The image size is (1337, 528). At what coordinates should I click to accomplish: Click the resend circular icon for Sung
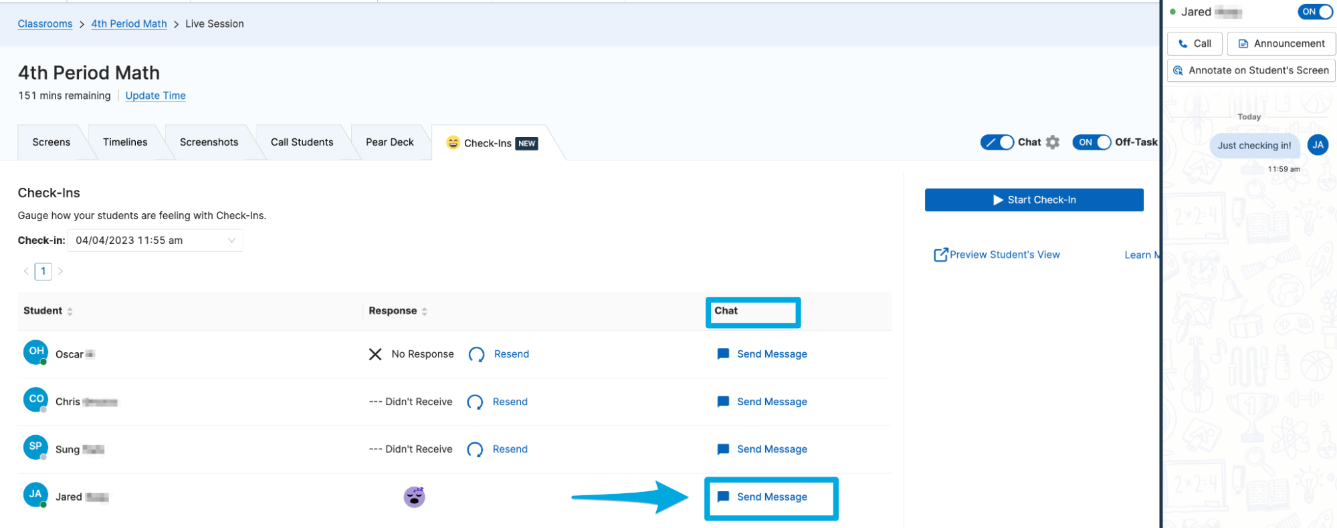click(x=475, y=449)
